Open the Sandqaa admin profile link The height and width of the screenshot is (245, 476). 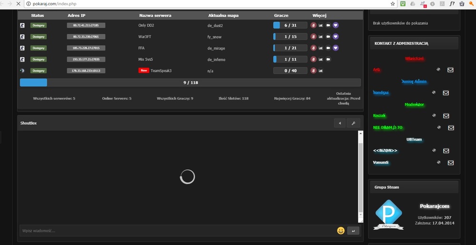[x=381, y=93]
